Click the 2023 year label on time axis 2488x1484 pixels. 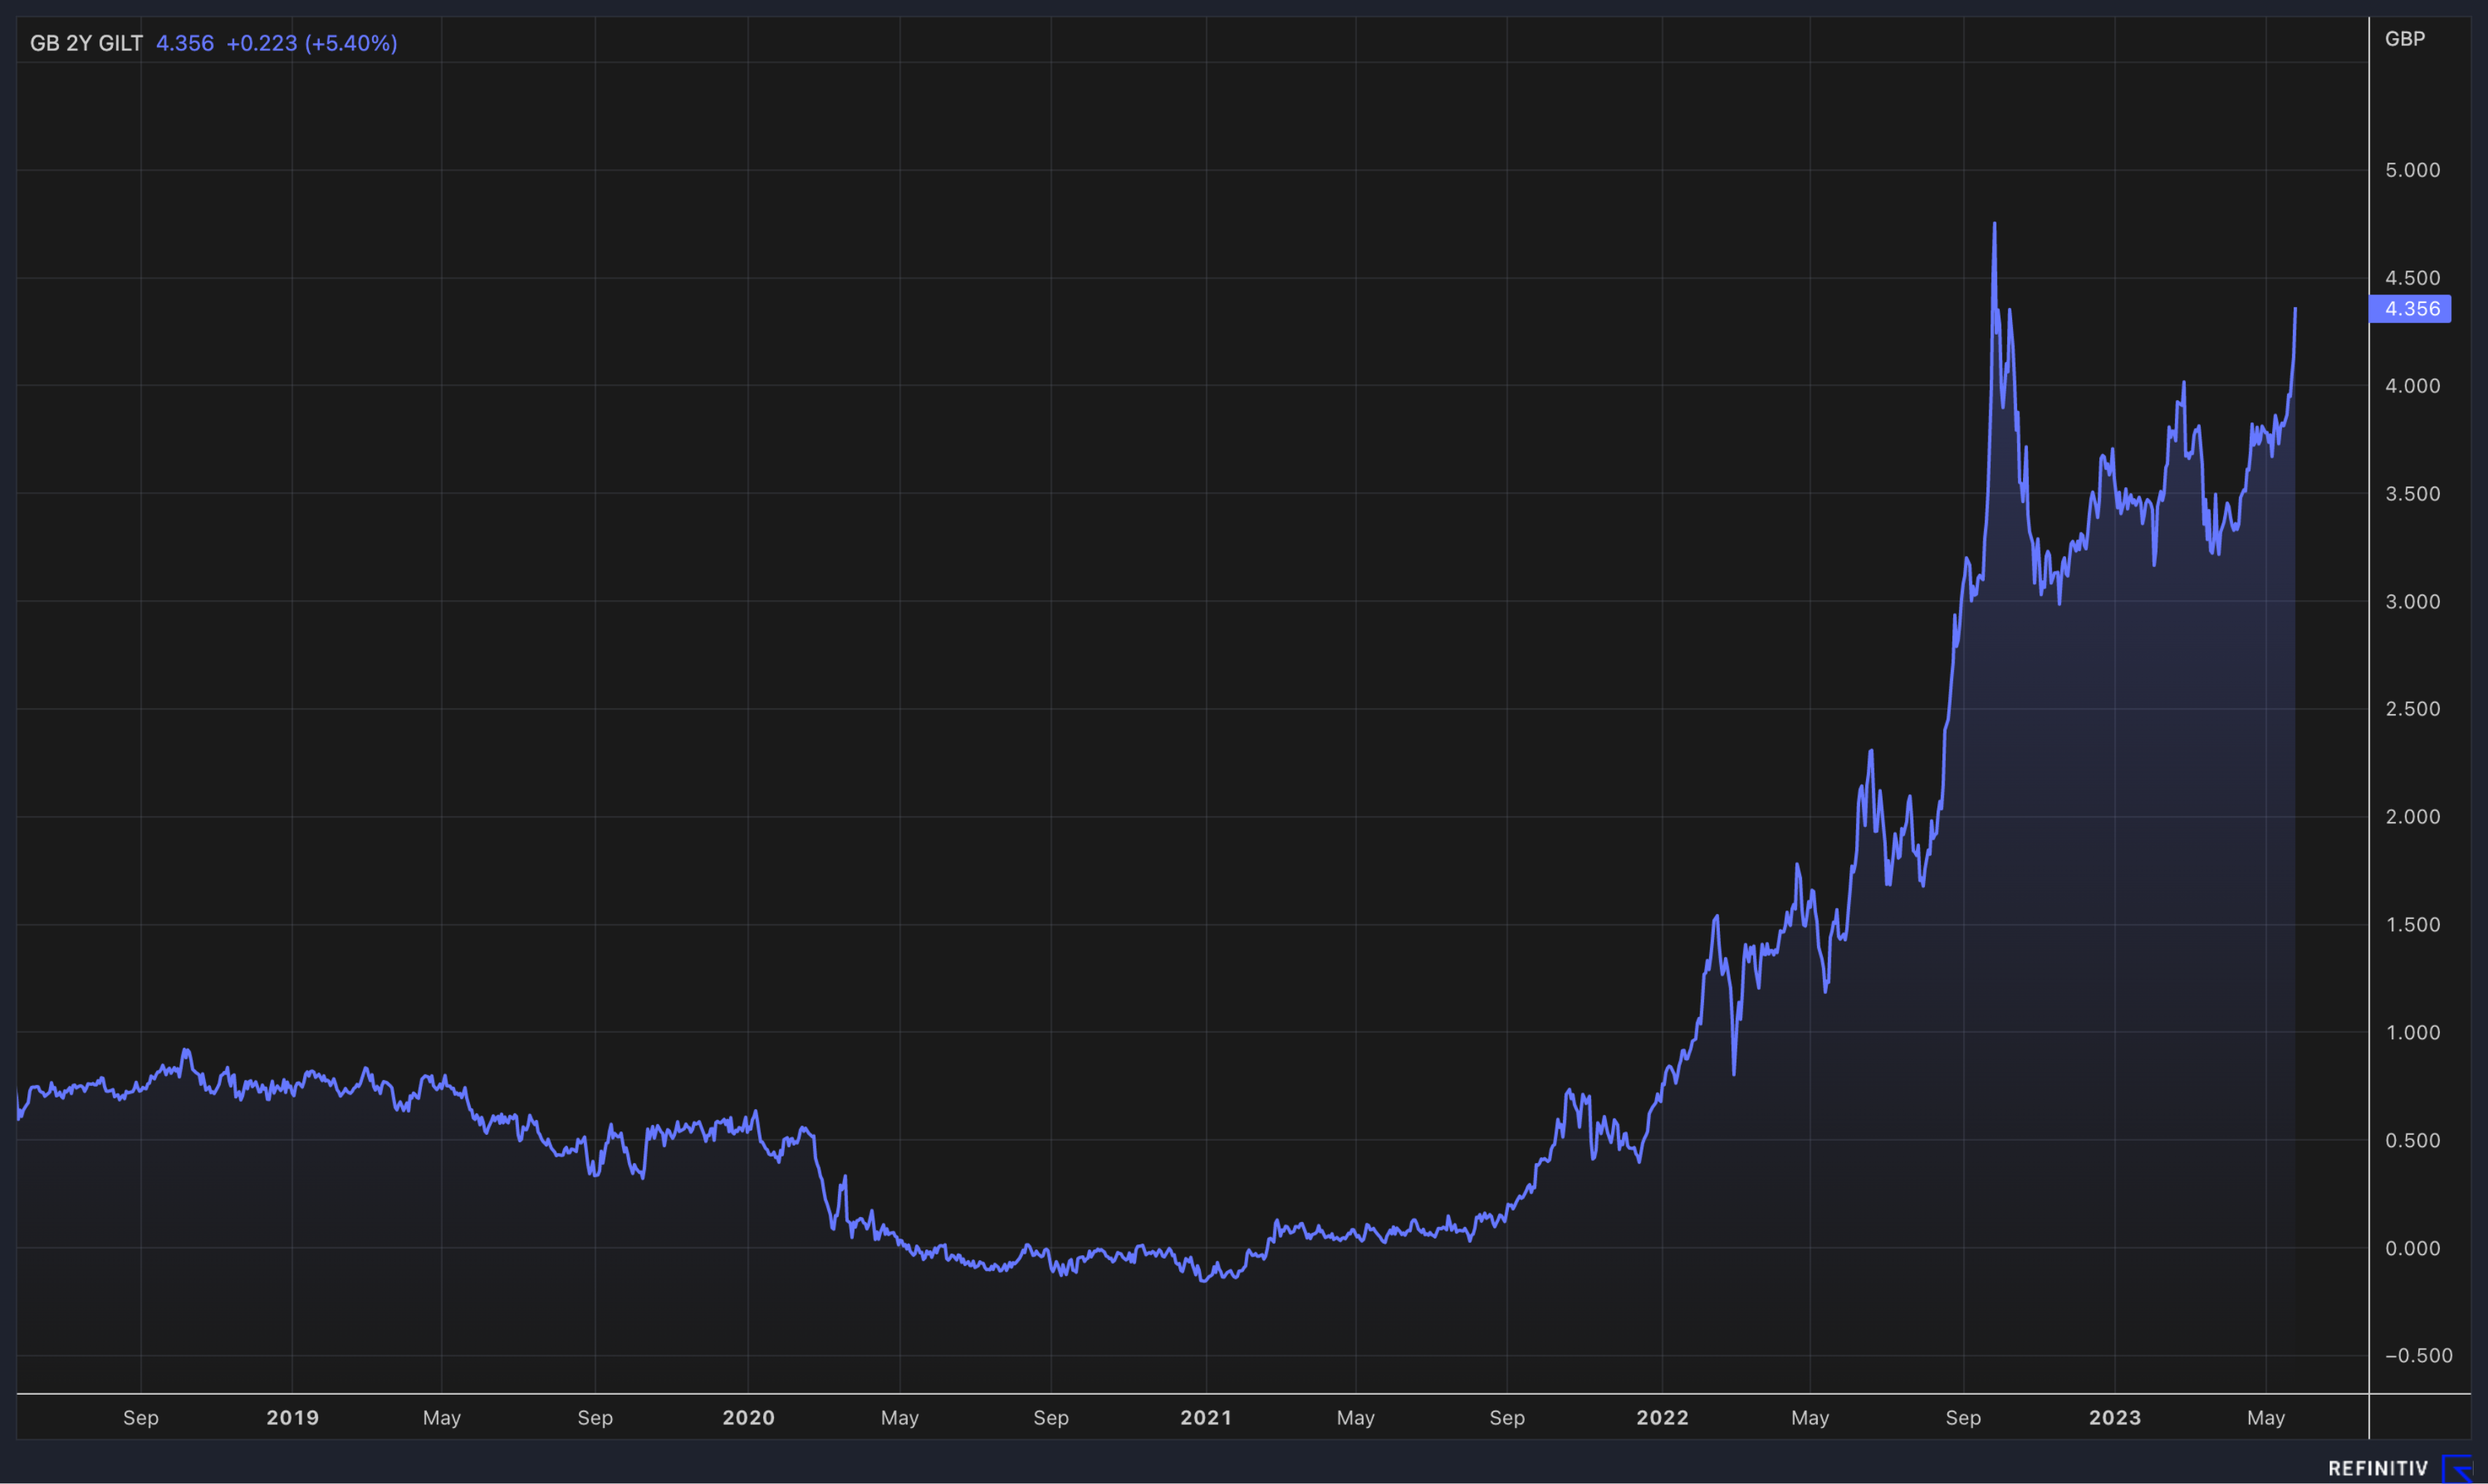point(2115,1418)
